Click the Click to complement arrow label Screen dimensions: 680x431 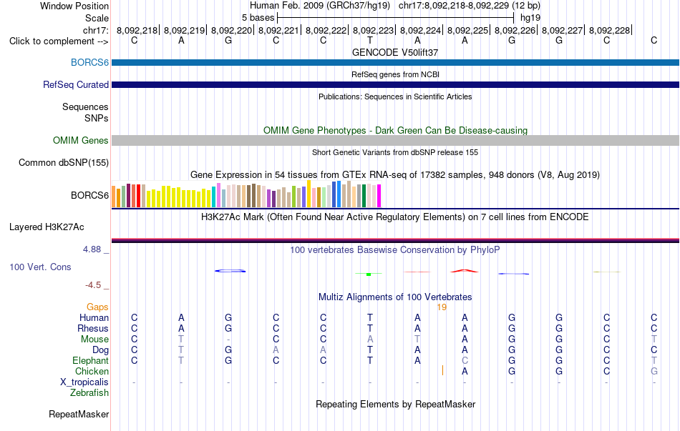(59, 41)
